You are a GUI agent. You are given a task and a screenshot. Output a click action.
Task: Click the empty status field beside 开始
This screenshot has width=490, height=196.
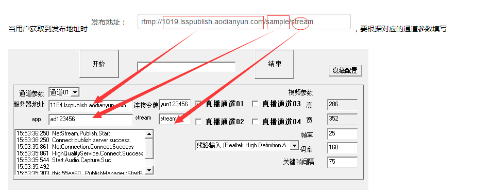point(186,66)
